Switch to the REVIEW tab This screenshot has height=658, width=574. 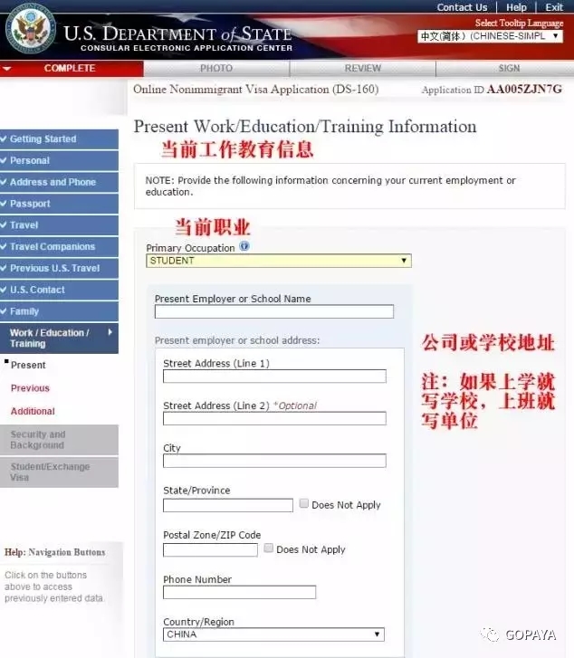363,69
